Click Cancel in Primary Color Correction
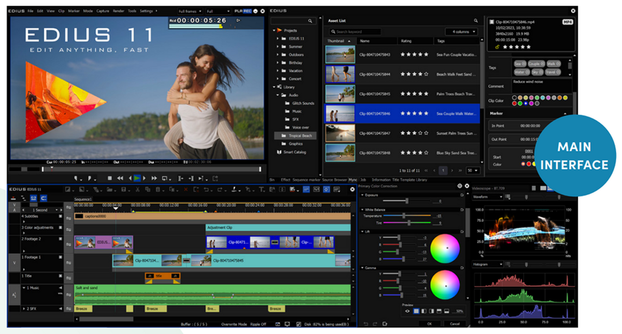622x334 pixels. pos(454,324)
